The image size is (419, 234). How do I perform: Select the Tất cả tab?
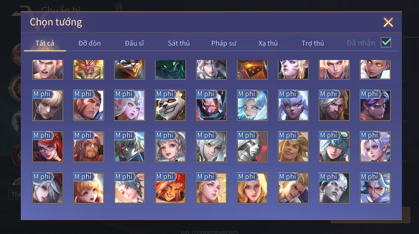click(45, 43)
